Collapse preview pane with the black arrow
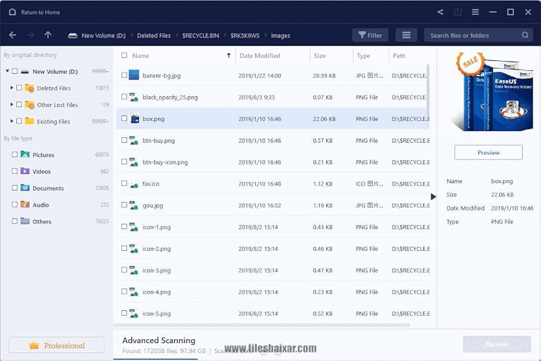The height and width of the screenshot is (361, 541). tap(433, 197)
